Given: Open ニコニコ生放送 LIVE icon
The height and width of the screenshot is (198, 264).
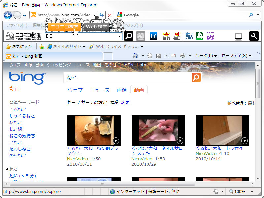Looking at the screenshot, I should tap(210, 36).
